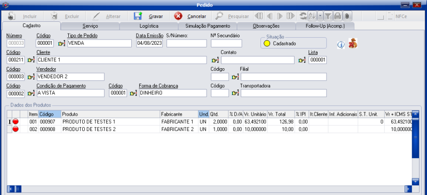Viewport: 427px width, 195px height.
Task: Click the Incluir toolbar button
Action: [22, 17]
